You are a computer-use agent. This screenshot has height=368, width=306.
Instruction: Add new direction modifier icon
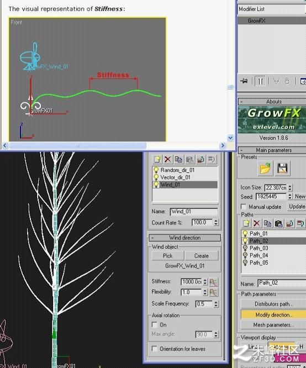click(157, 159)
